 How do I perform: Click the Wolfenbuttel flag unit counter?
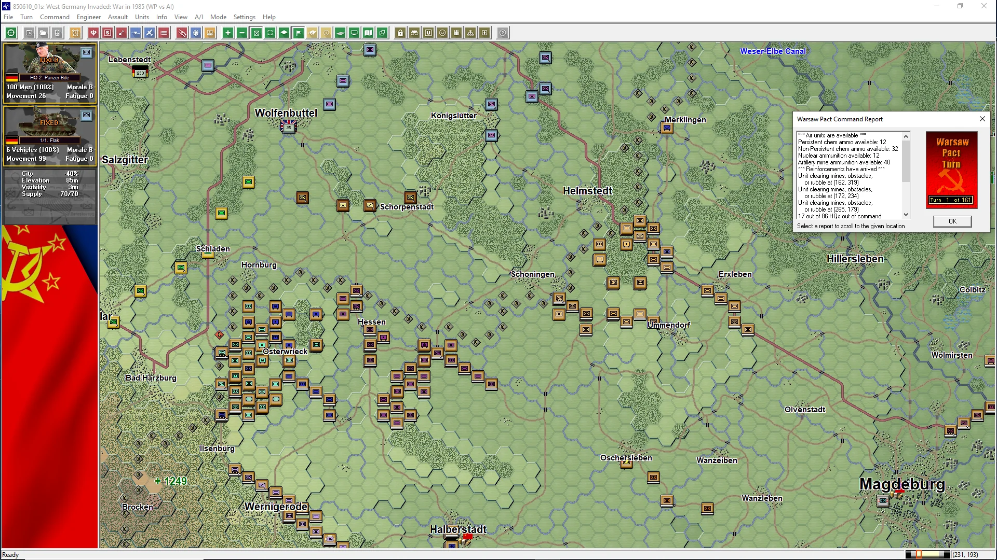(288, 126)
